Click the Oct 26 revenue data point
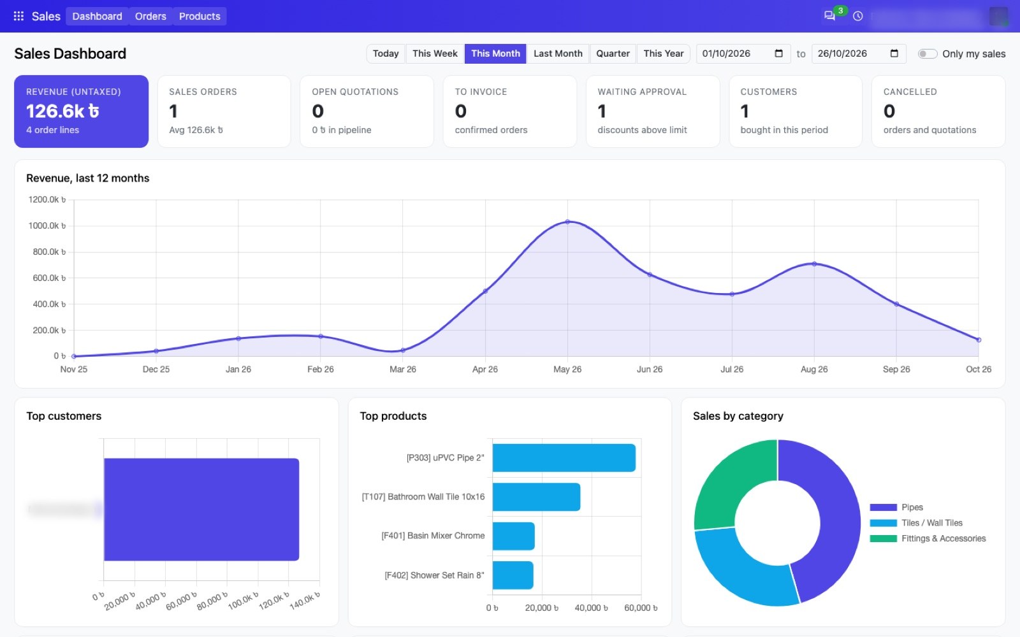 point(979,340)
